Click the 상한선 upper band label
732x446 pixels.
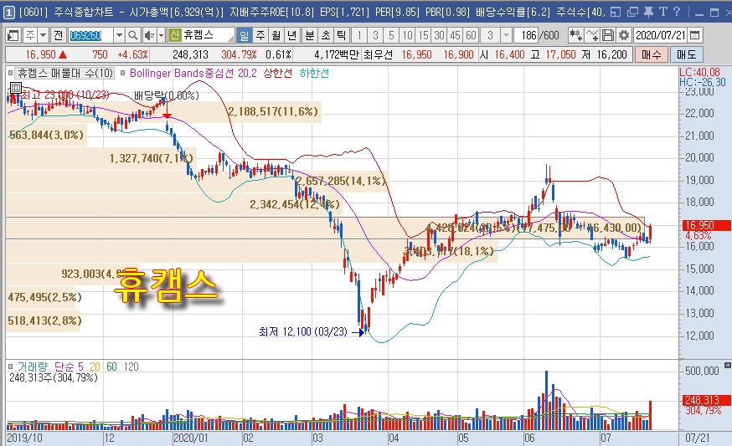click(x=278, y=74)
